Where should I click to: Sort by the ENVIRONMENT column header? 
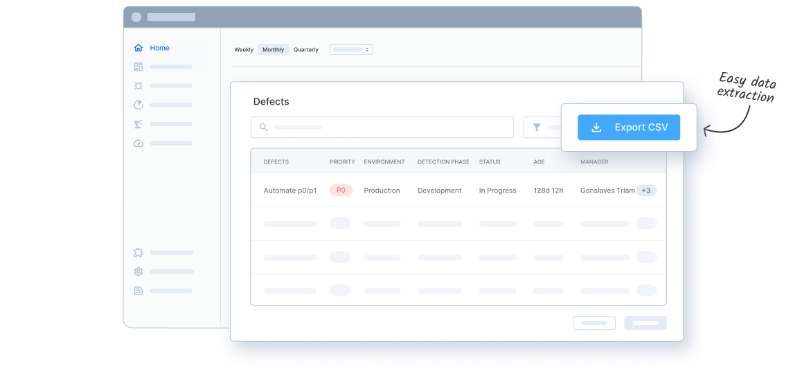[384, 161]
